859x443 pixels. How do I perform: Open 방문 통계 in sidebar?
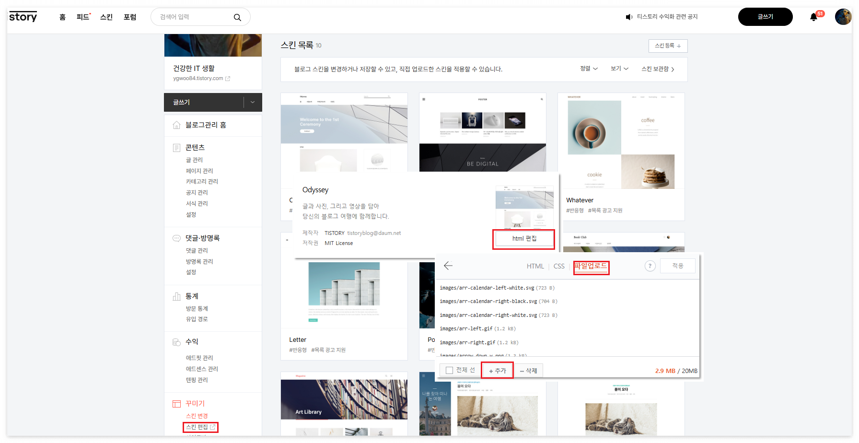coord(197,309)
